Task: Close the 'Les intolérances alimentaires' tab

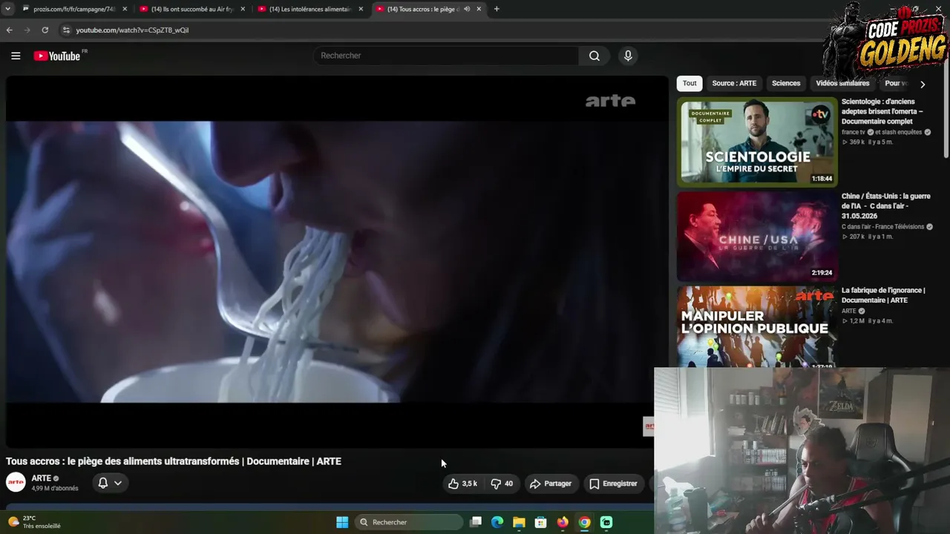Action: click(x=361, y=9)
